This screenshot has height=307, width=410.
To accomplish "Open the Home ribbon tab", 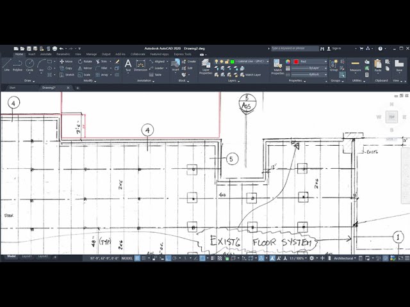I will 19,54.
